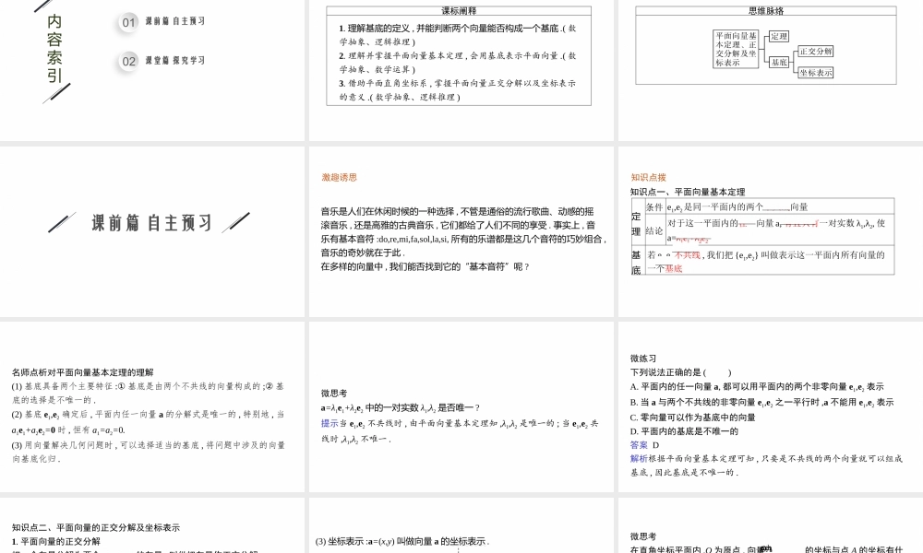Viewport: 923px width, 553px height.
Task: Expand the 结论 row of the 定理 table
Action: click(653, 230)
